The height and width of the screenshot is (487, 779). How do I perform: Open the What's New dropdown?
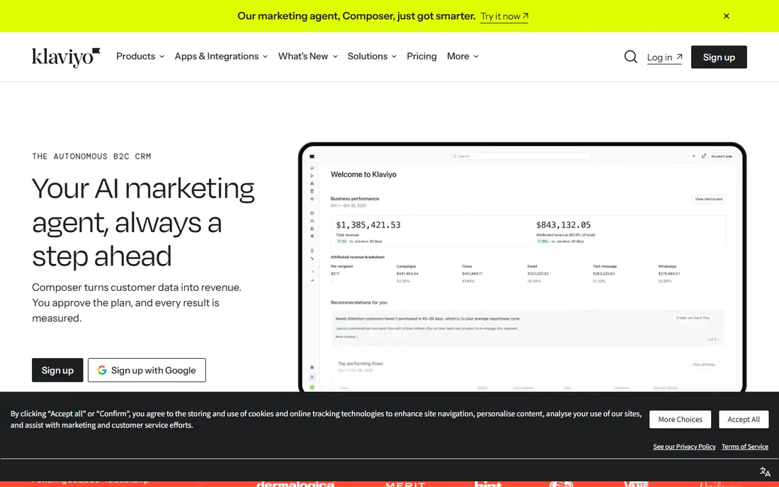tap(308, 56)
